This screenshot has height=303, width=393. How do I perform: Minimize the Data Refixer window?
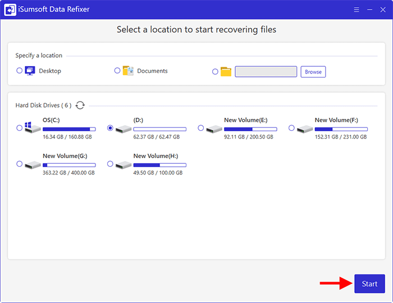coord(369,10)
